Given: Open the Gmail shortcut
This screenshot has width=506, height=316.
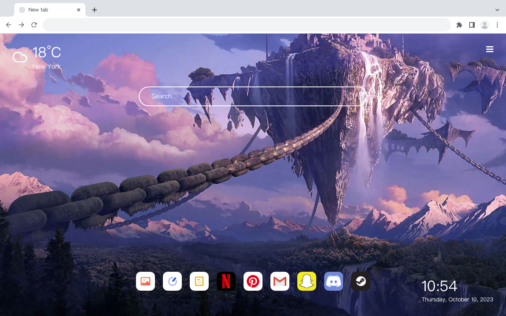Looking at the screenshot, I should coord(280,281).
